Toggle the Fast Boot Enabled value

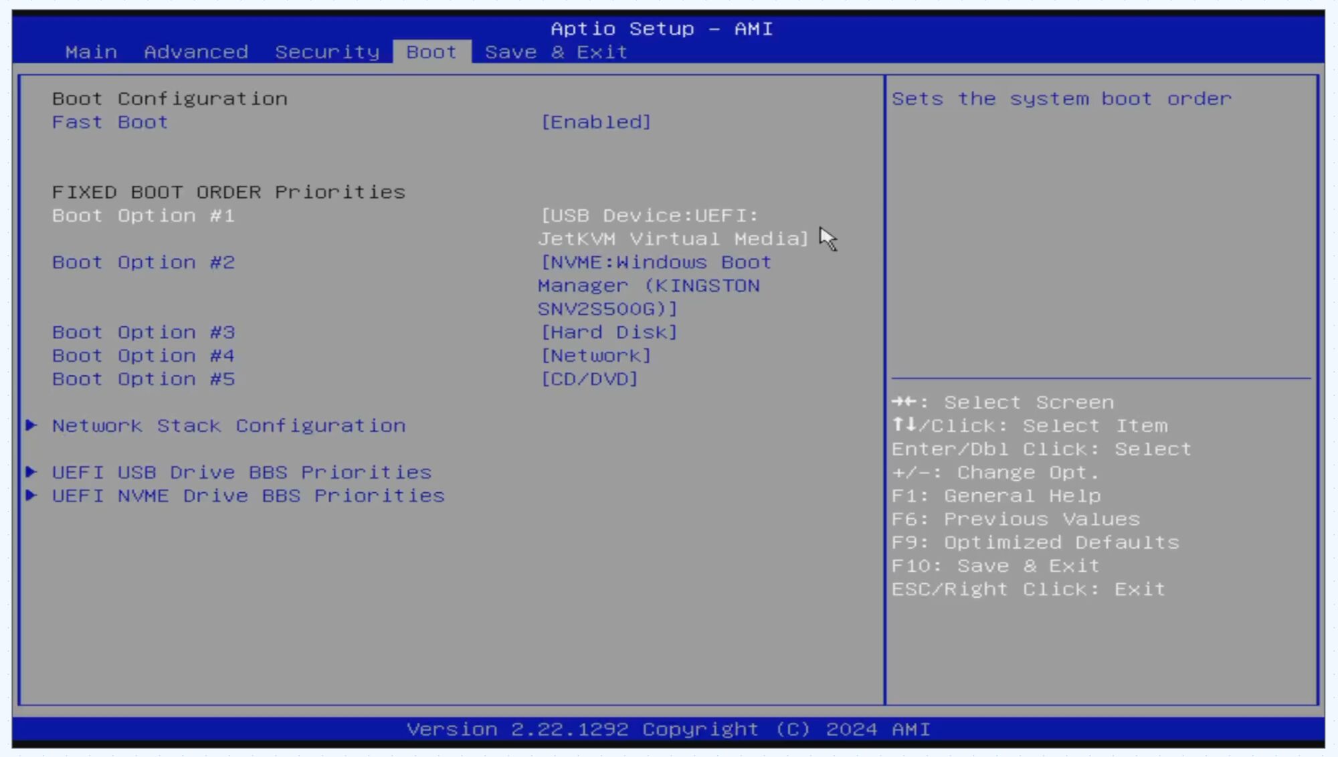coord(595,122)
